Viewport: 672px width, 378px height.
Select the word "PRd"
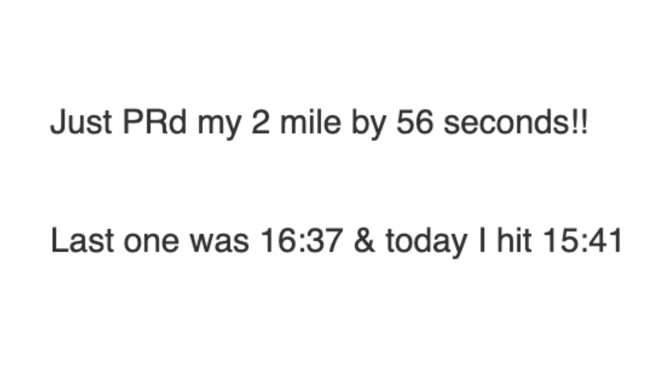[155, 122]
